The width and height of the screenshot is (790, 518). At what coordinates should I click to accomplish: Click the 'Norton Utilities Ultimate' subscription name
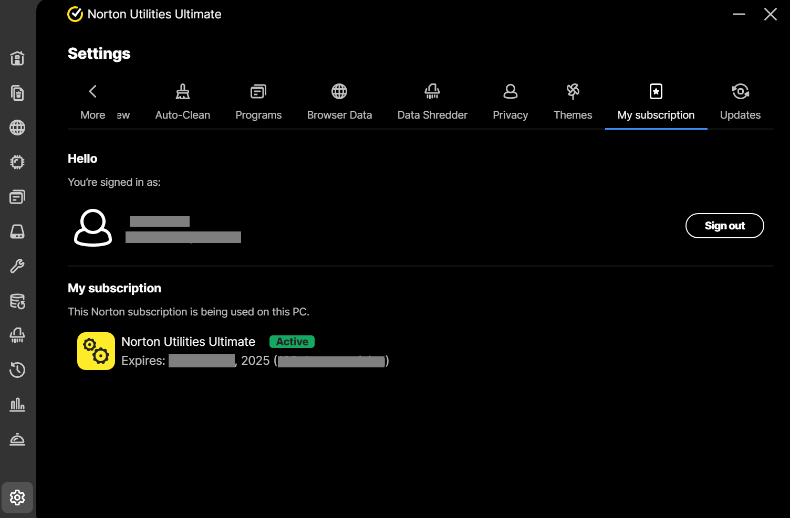[x=189, y=342]
